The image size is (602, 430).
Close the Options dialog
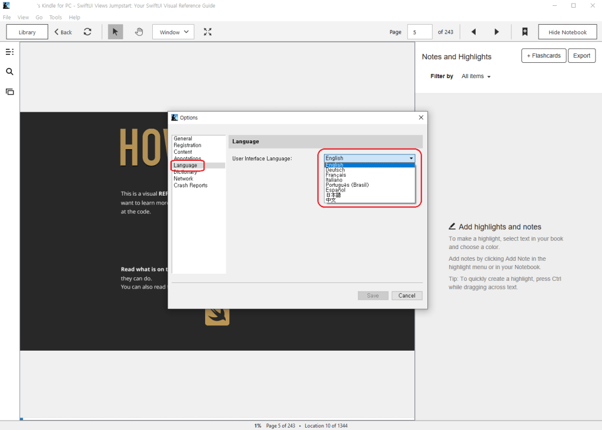420,117
